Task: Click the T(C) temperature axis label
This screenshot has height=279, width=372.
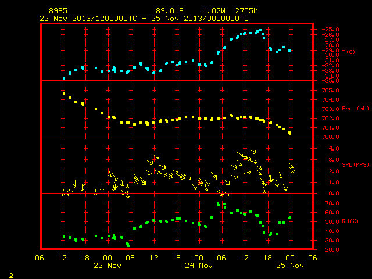Action: coord(349,52)
